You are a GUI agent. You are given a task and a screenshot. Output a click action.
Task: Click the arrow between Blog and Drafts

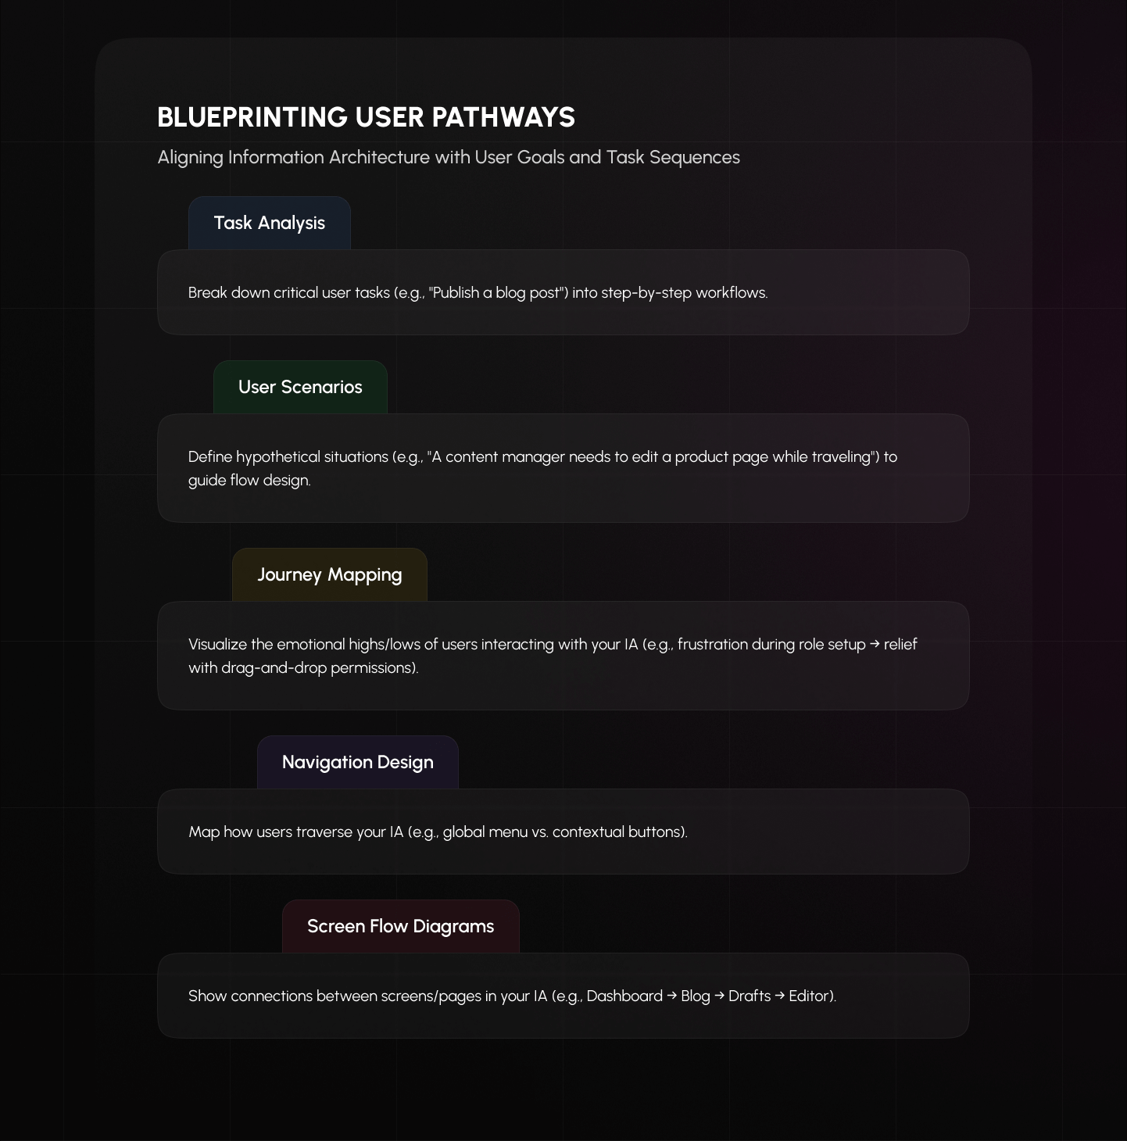pos(720,996)
